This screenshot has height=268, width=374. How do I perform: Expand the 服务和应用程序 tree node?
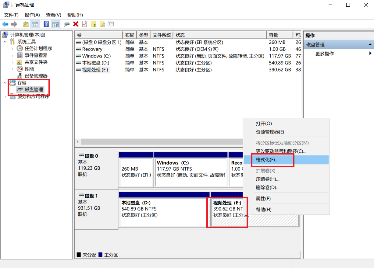tap(5, 97)
